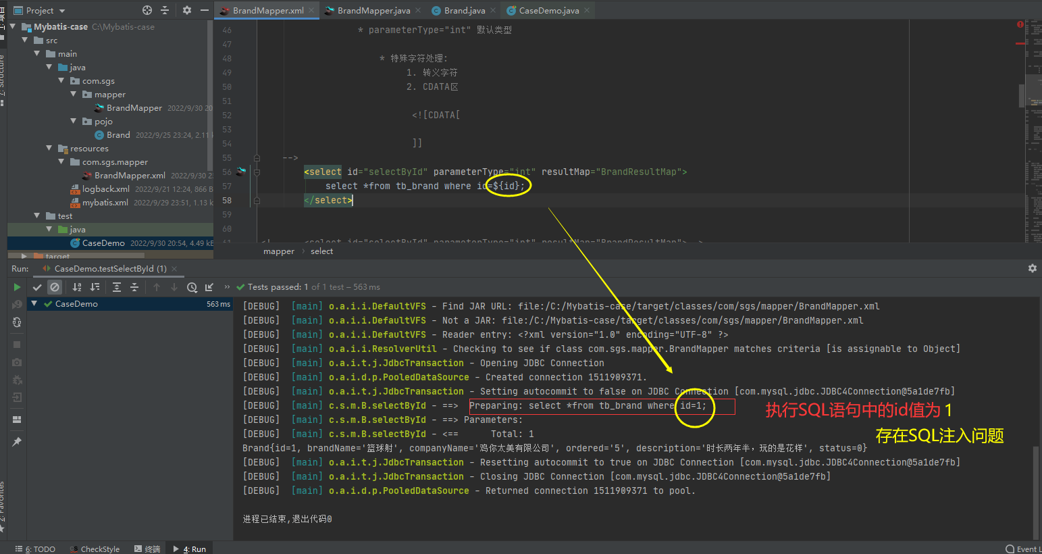The image size is (1042, 554).
Task: Close CaseDemo.testSelectById run tab
Action: point(174,268)
